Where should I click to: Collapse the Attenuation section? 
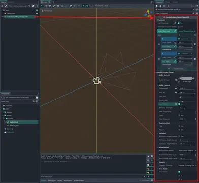[x=163, y=147]
